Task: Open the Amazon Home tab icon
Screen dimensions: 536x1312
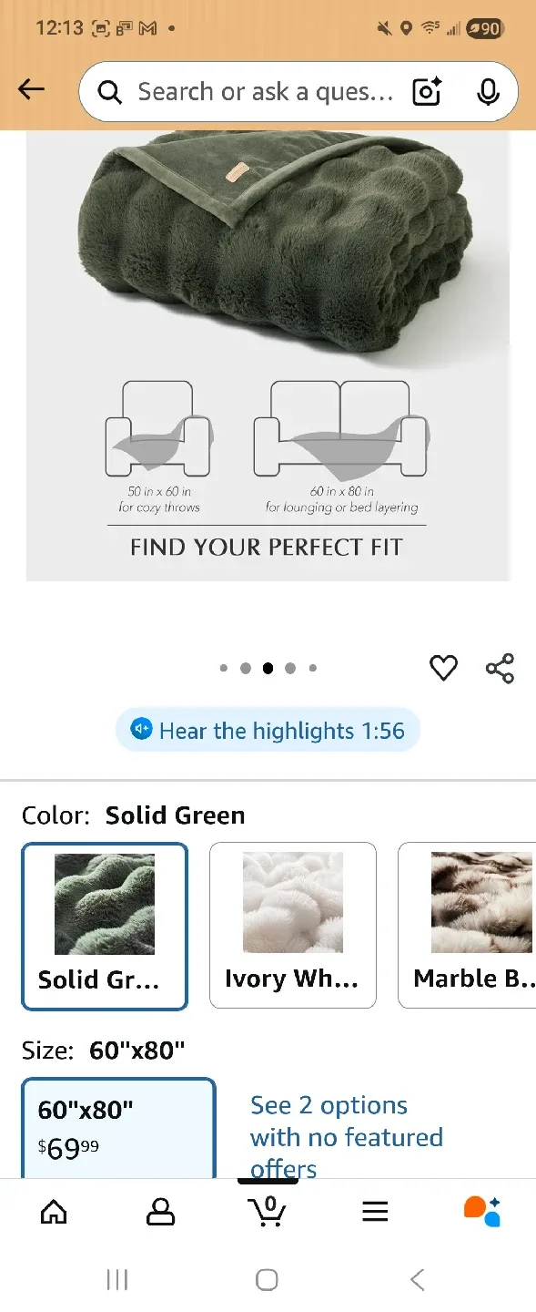Action: (54, 1212)
